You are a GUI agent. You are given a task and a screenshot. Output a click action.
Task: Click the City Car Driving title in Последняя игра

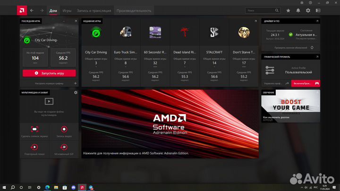click(x=46, y=40)
